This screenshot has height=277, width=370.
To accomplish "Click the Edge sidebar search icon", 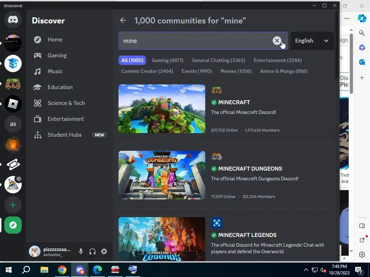I will click(x=362, y=33).
